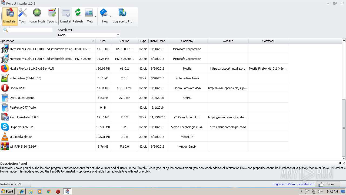Select the Notepad++ (32-bit x86) row text

pos(25,78)
